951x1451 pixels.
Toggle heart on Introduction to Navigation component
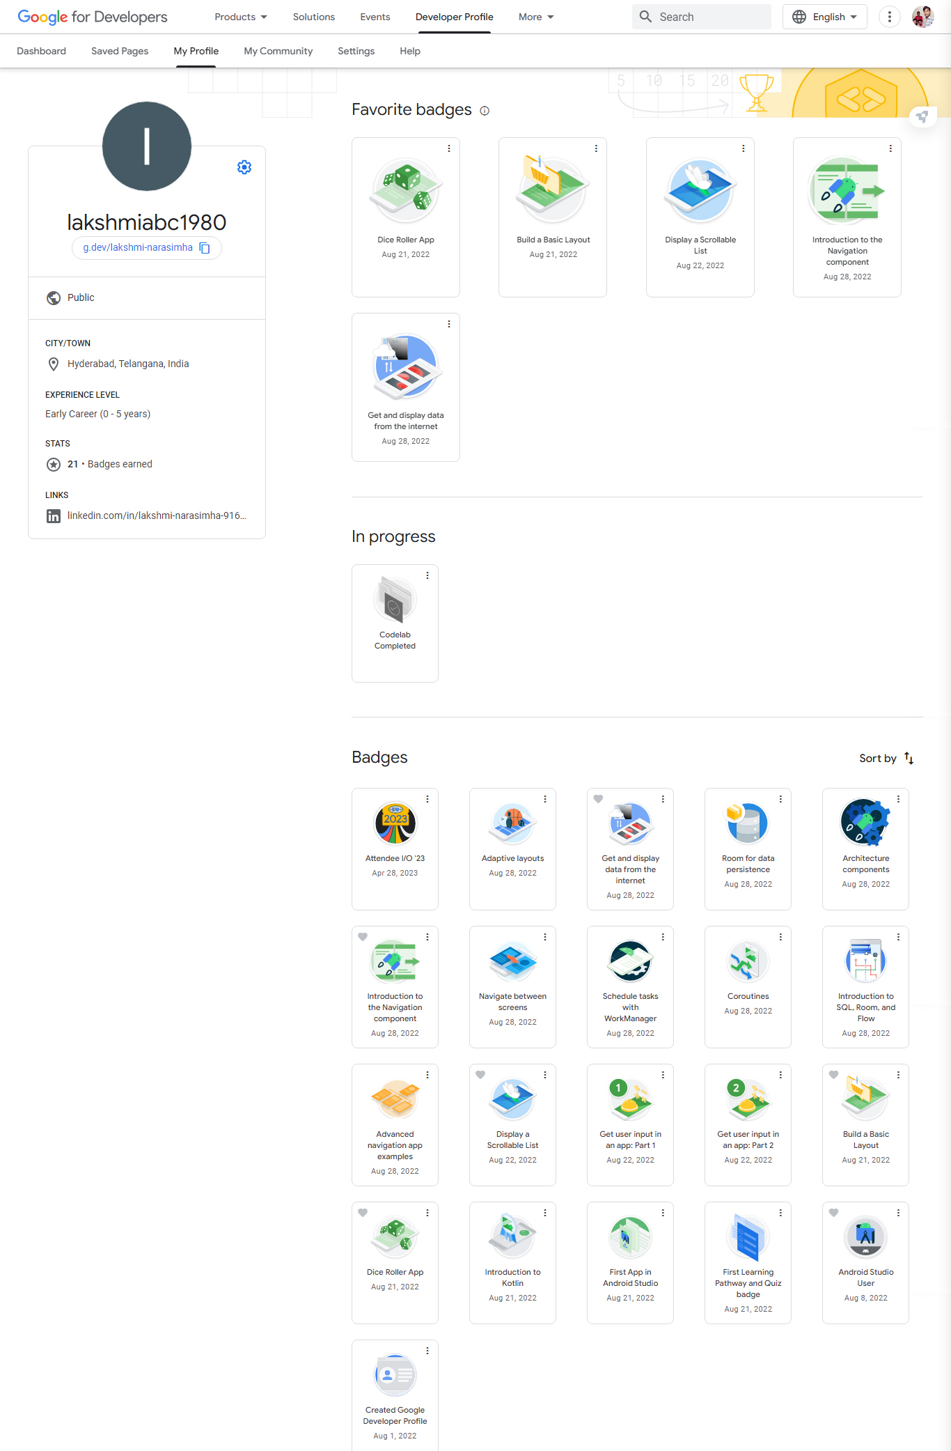pyautogui.click(x=363, y=937)
